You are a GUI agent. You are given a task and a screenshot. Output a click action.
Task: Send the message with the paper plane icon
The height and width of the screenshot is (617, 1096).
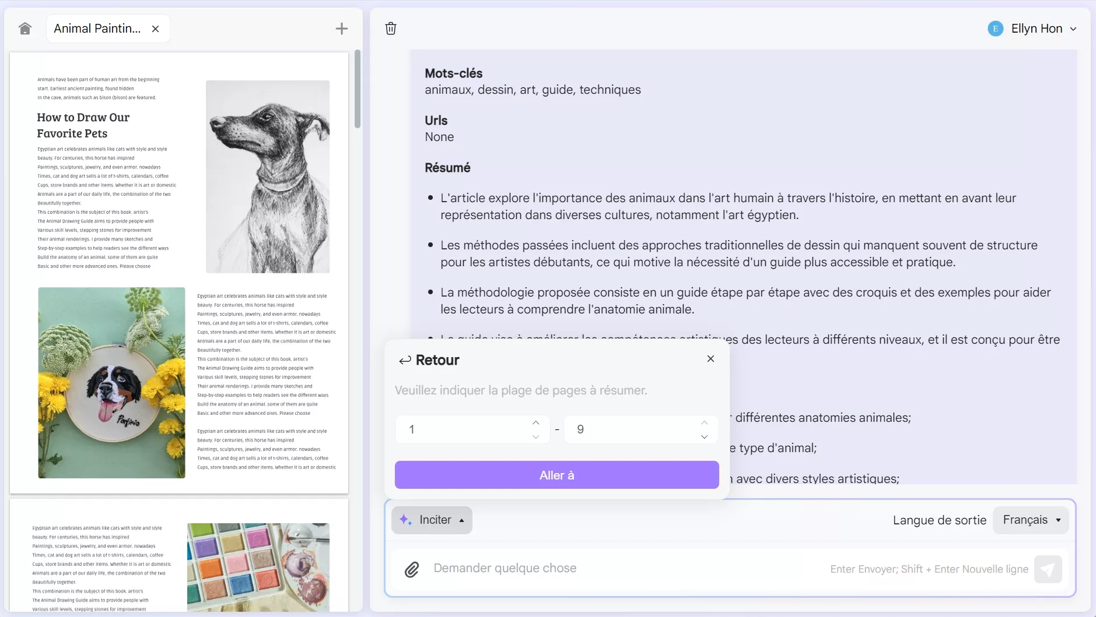[x=1047, y=569]
